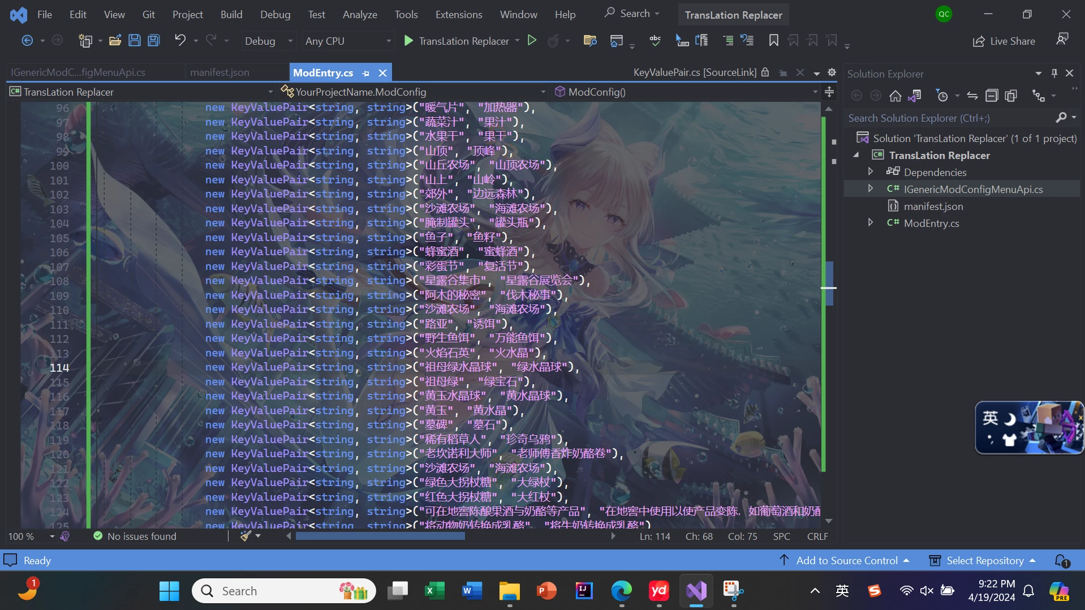Viewport: 1085px width, 610px height.
Task: Click the split editor window icon
Action: coord(829,92)
